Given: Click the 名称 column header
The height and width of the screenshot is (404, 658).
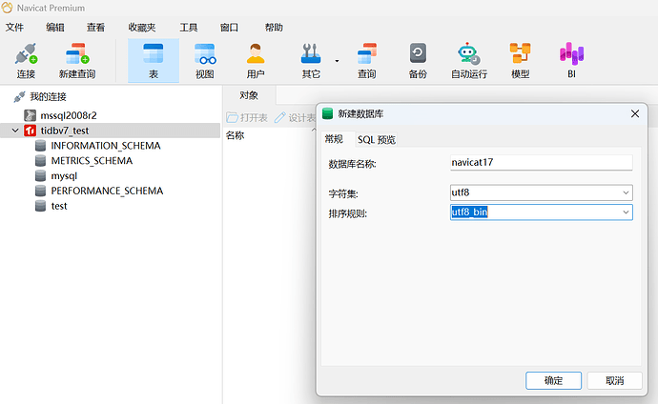Looking at the screenshot, I should coord(235,135).
